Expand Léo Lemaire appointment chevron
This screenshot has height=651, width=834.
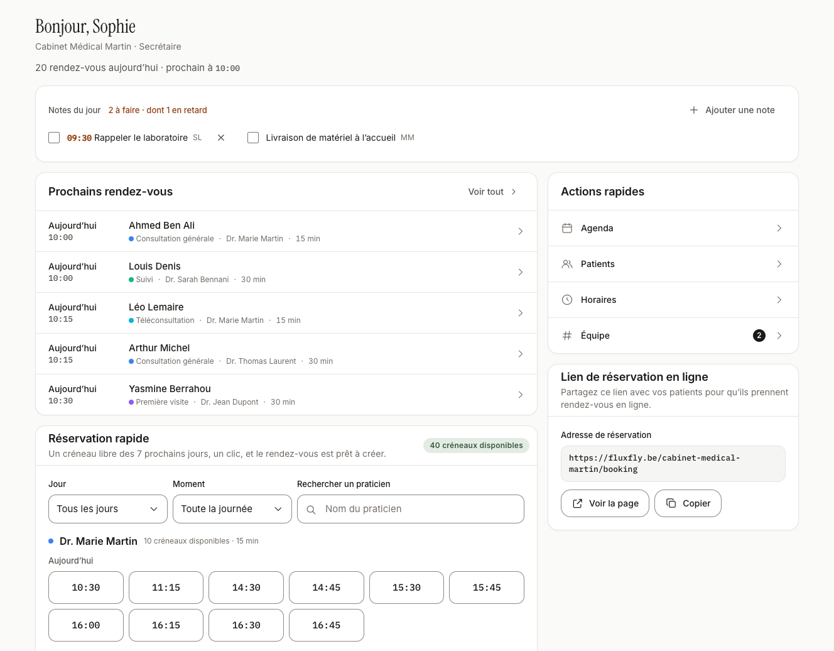coord(521,313)
